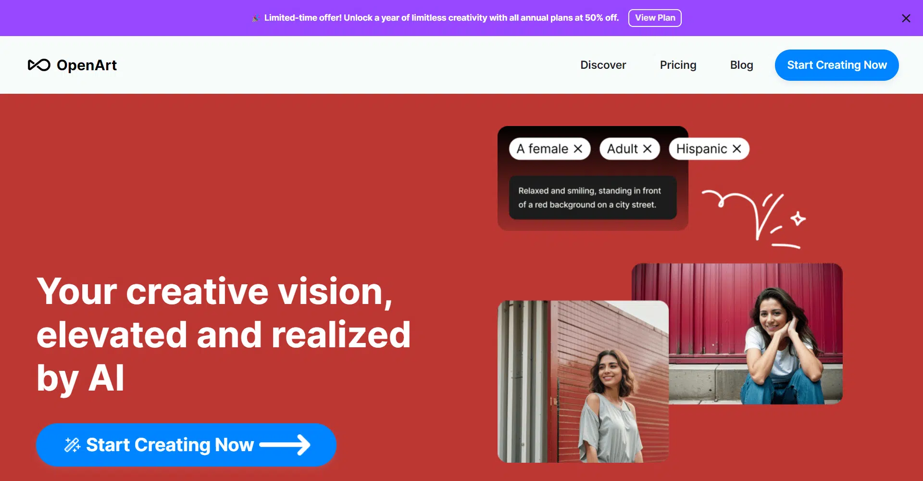Click the prompt description text box
923x481 pixels.
click(593, 198)
